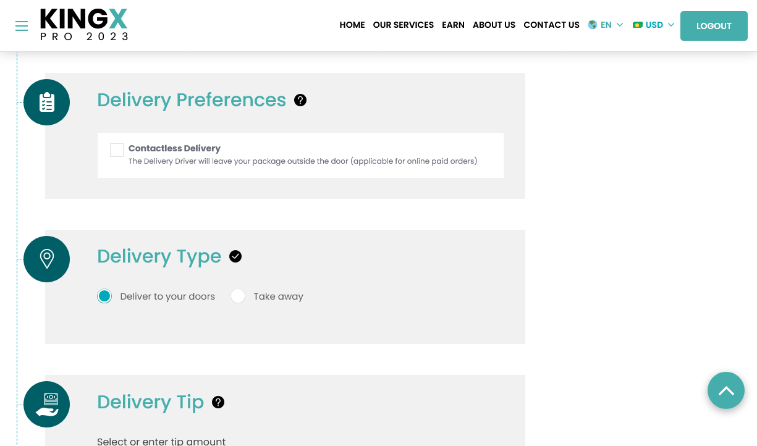Click the KingX Pro 2023 logo
Screen dimensions: 757x446
[x=84, y=25]
